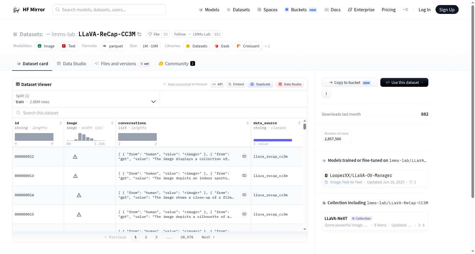Sort the id column
The width and height of the screenshot is (475, 254).
(61, 123)
